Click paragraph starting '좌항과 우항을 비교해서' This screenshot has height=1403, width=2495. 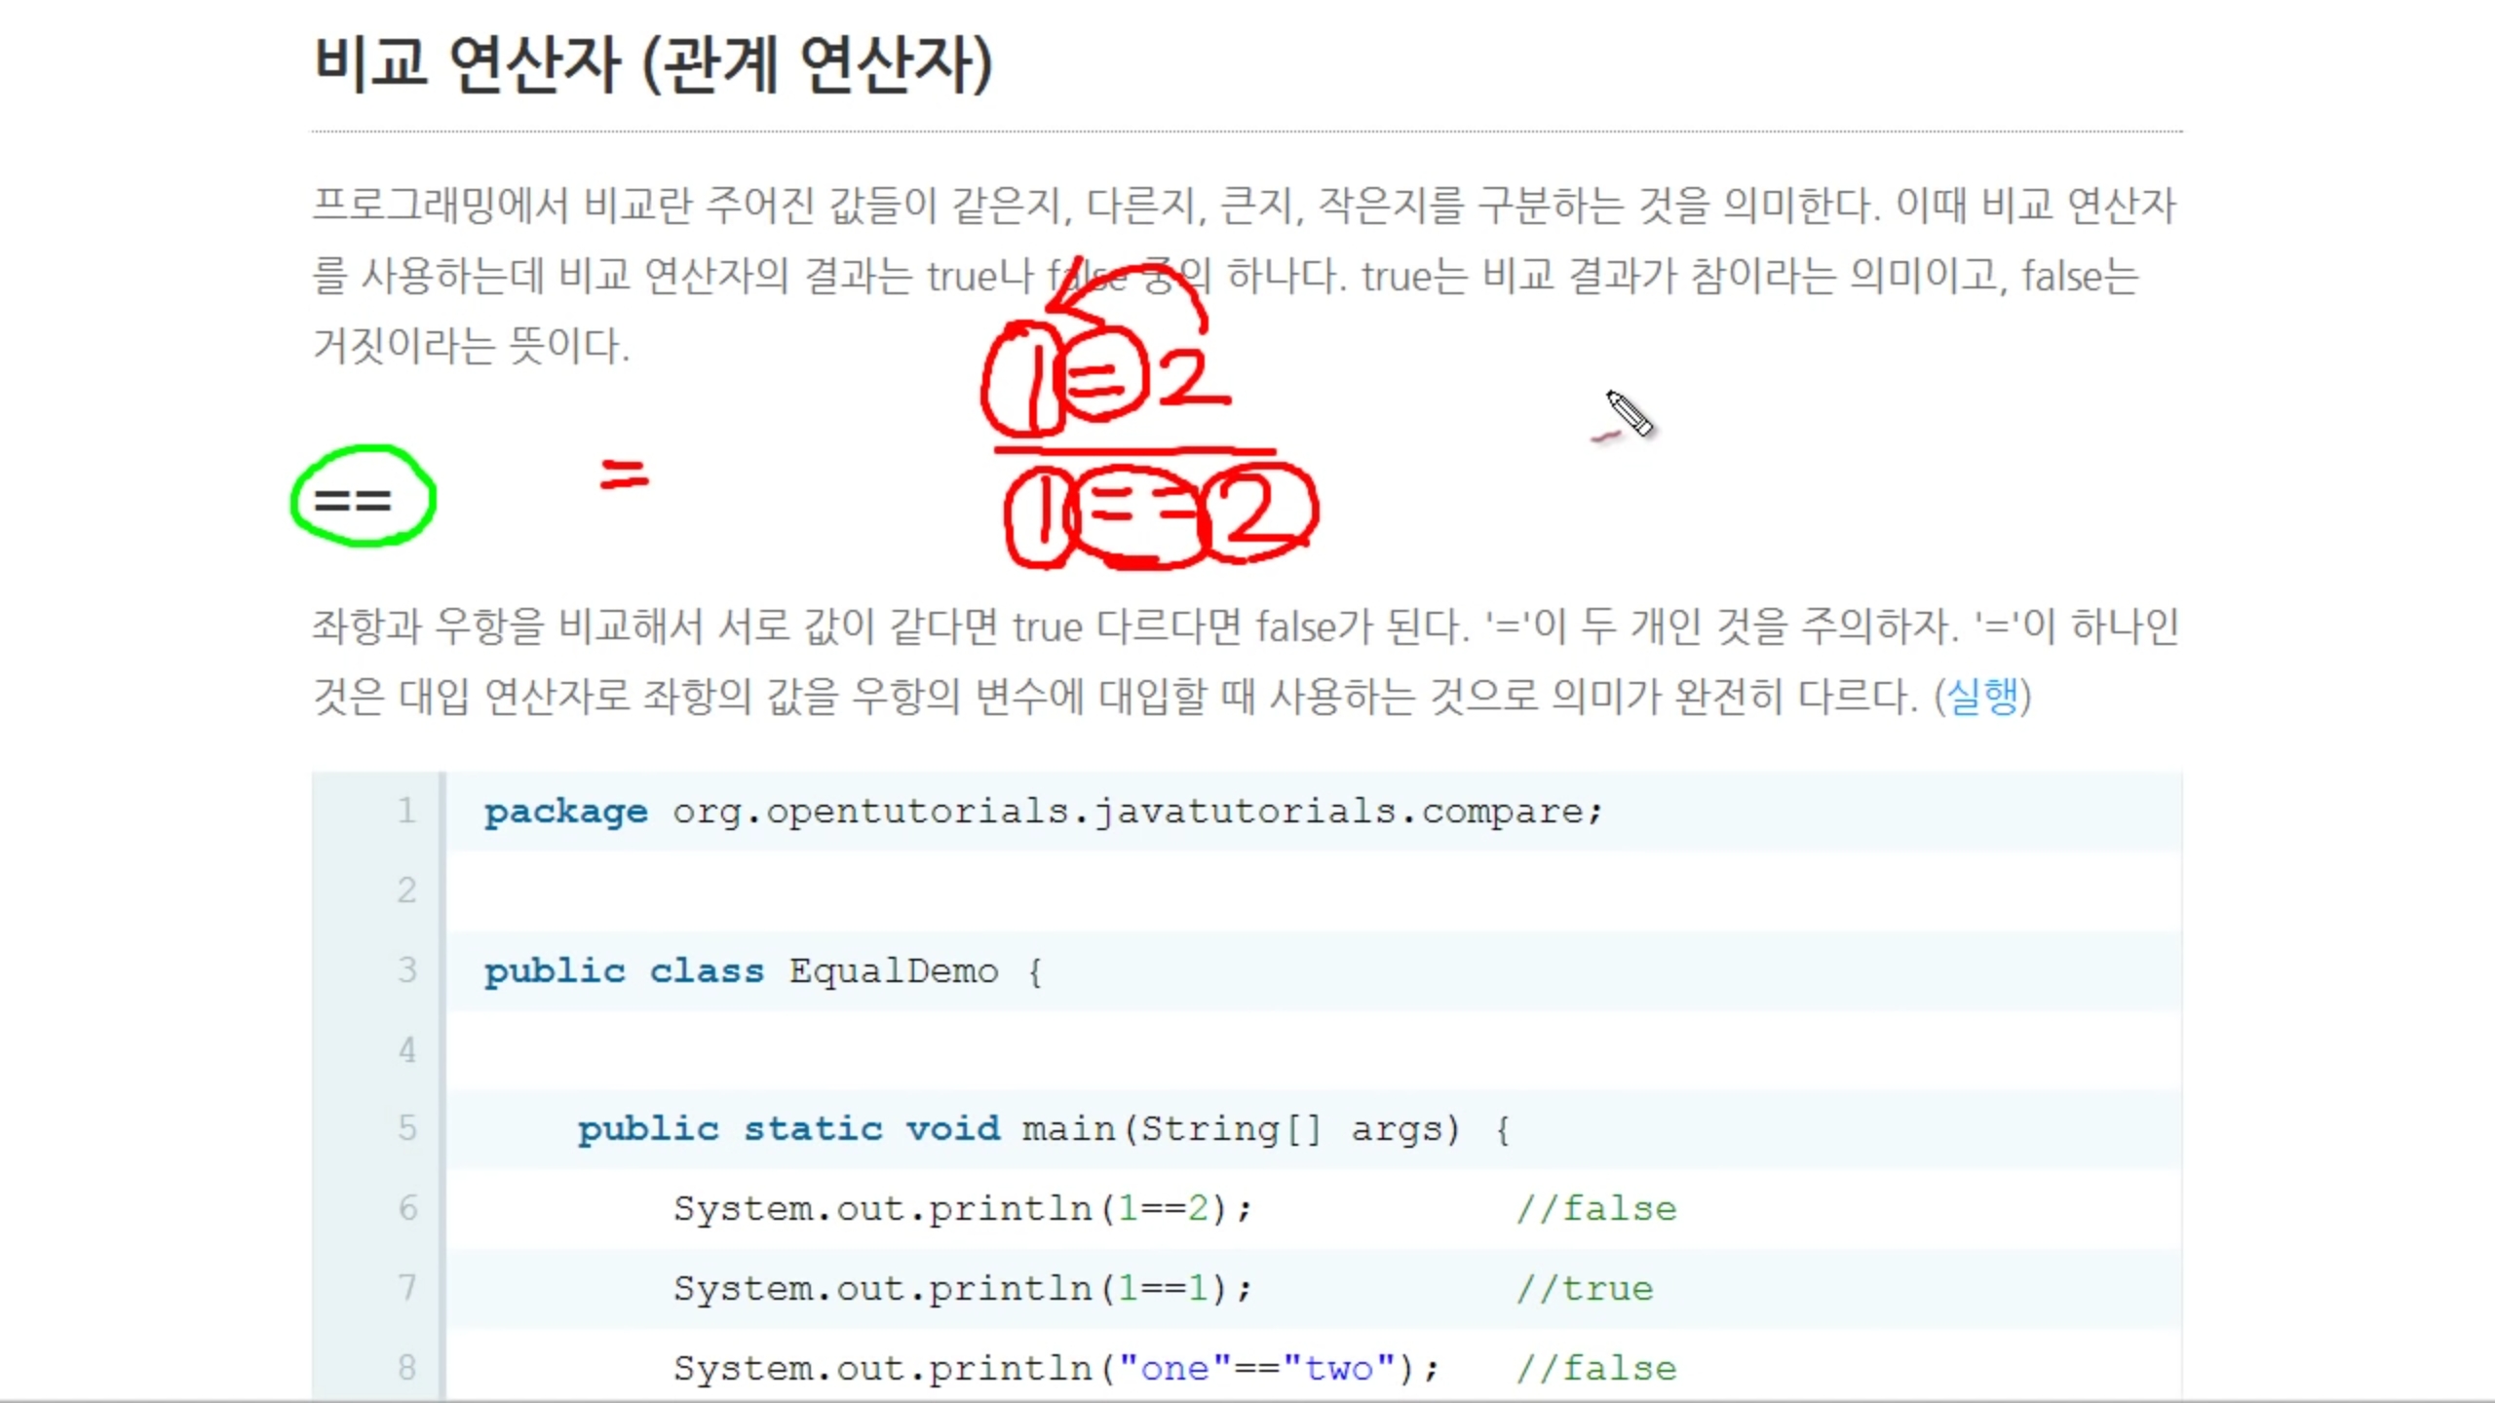[x=1246, y=661]
